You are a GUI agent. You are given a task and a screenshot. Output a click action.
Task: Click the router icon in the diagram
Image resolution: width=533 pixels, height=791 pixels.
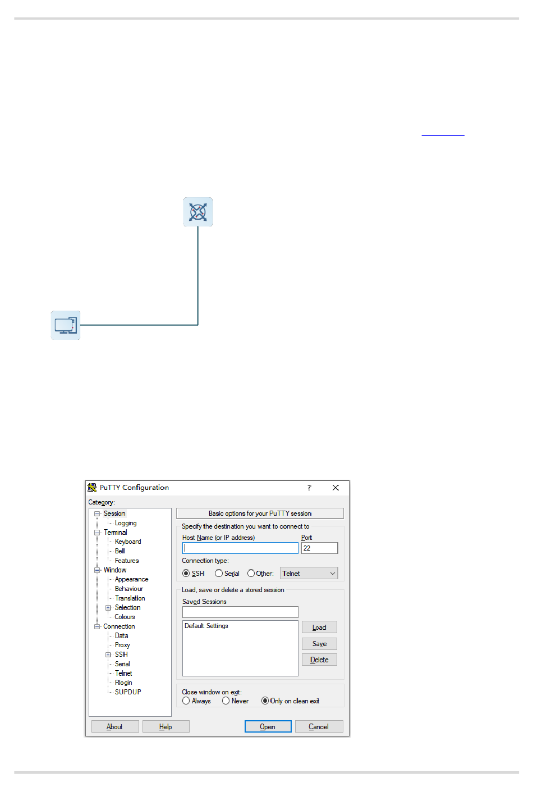197,212
